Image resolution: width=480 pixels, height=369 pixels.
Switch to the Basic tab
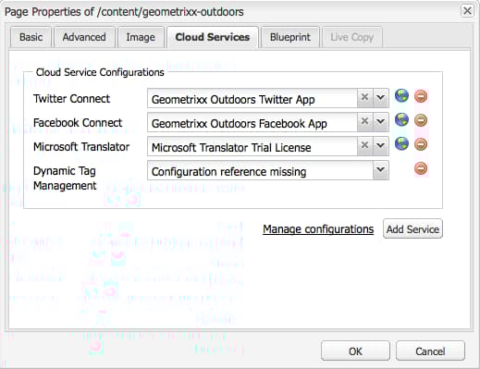coord(31,37)
